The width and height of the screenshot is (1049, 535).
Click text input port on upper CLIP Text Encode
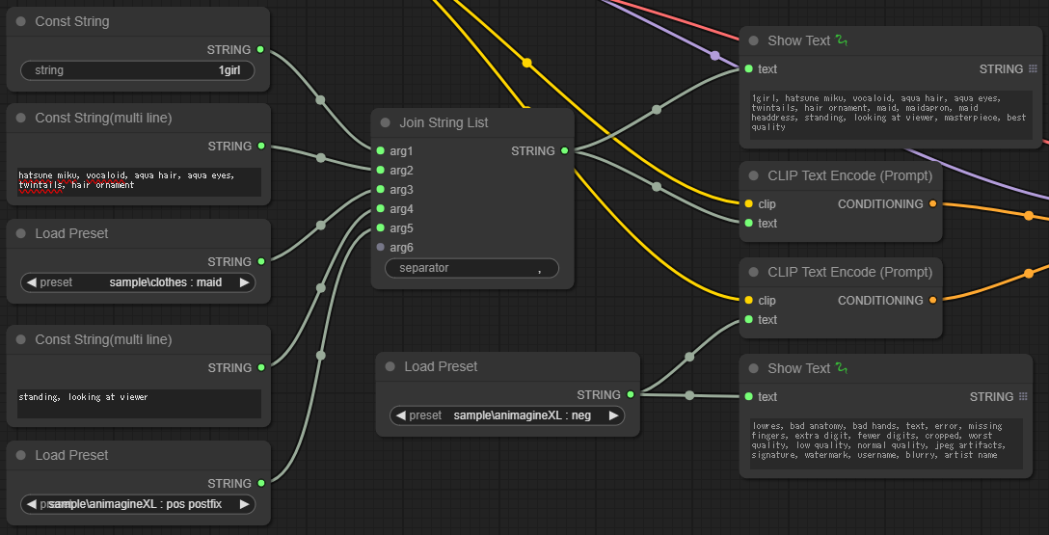click(x=748, y=224)
